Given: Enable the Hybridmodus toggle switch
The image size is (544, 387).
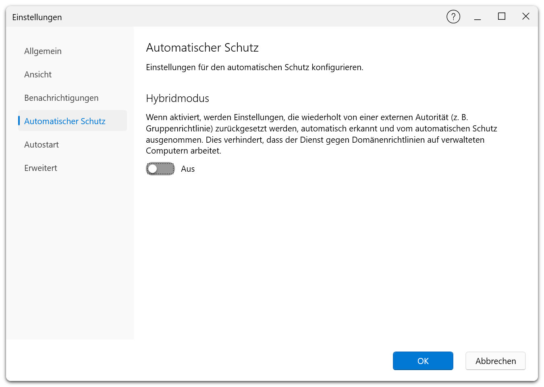Looking at the screenshot, I should point(160,169).
